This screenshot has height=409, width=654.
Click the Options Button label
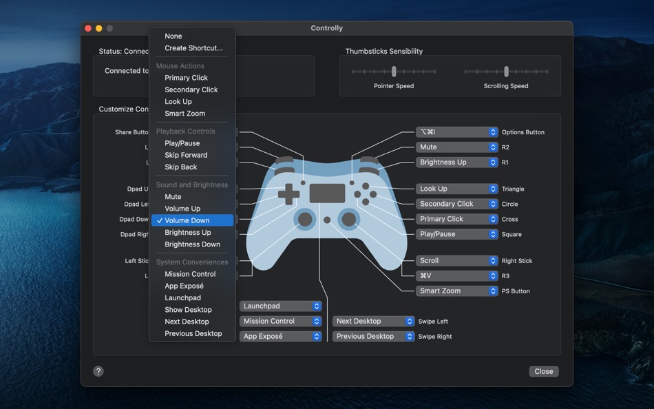(x=523, y=132)
